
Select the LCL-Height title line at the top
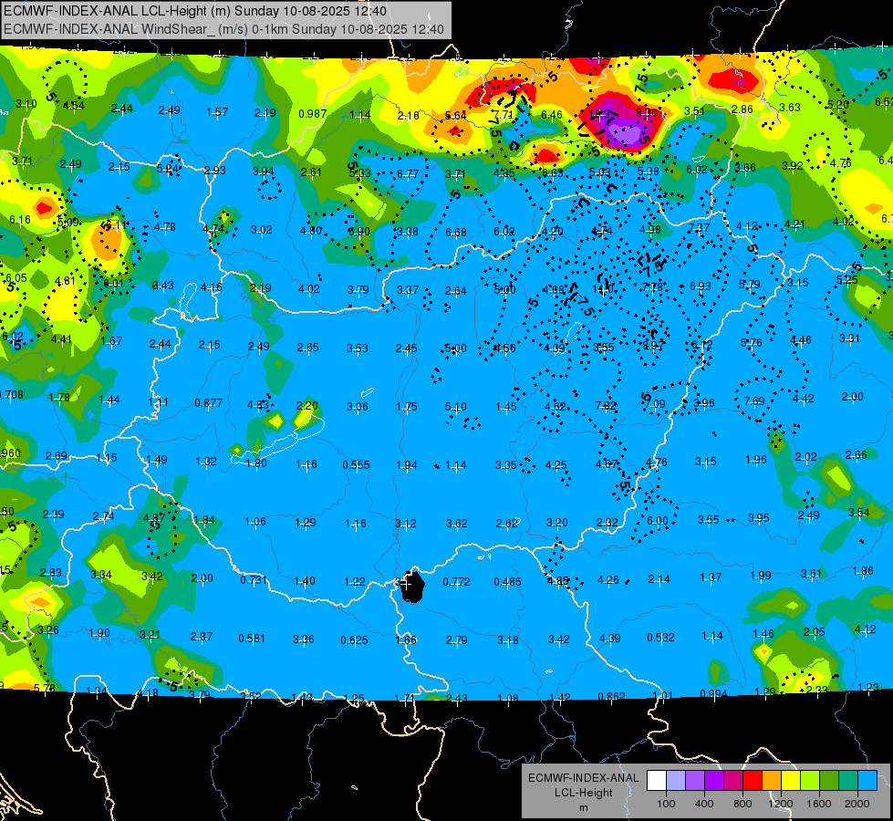pyautogui.click(x=195, y=11)
